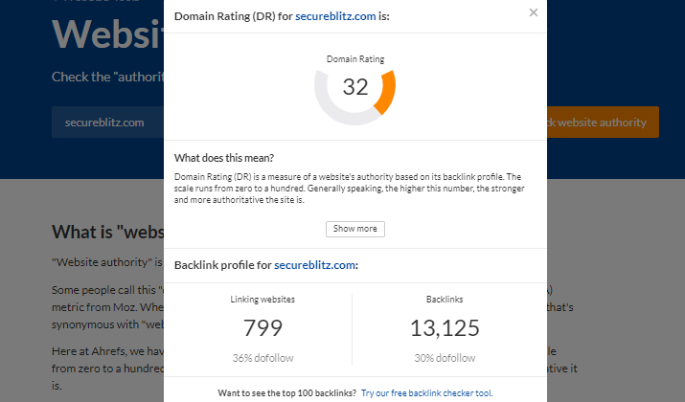Open the free backlink checker tool link

tap(427, 392)
